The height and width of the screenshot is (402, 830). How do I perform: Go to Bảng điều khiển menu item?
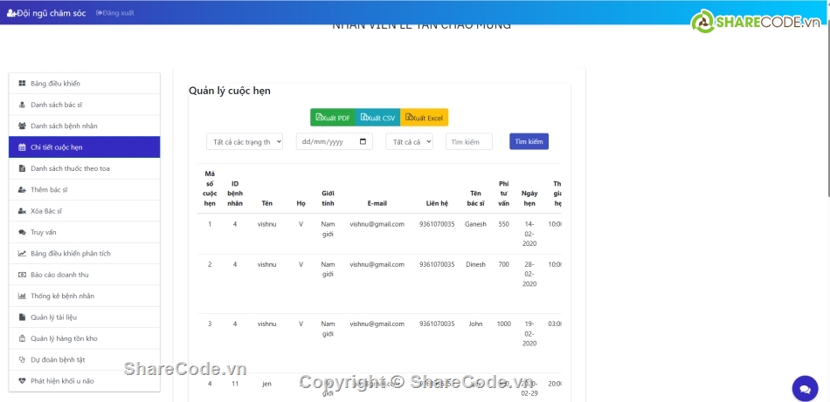click(x=84, y=84)
